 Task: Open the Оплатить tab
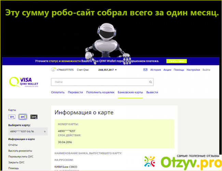click(58, 92)
